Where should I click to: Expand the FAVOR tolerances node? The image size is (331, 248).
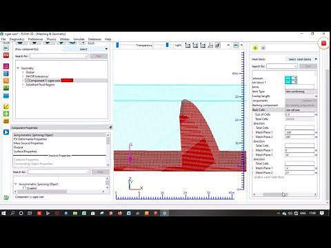pyautogui.click(x=23, y=76)
